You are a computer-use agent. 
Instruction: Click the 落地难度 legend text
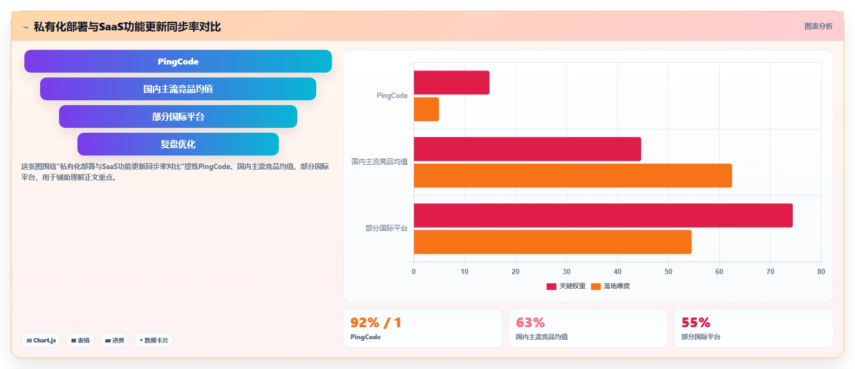coord(617,286)
